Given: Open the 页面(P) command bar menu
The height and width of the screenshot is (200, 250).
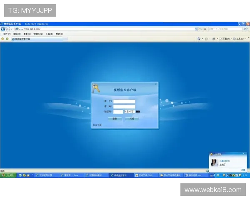Looking at the screenshot, I should pos(225,39).
